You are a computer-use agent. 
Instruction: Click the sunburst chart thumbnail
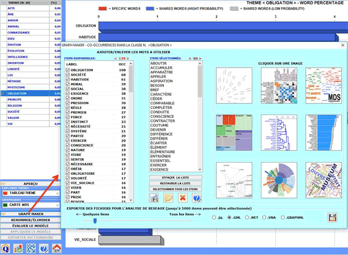[279, 180]
